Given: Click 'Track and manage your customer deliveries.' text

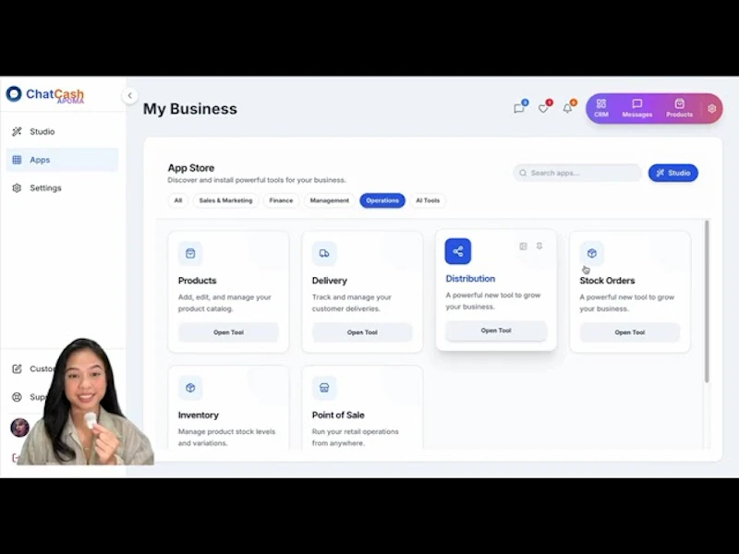Looking at the screenshot, I should [x=352, y=303].
